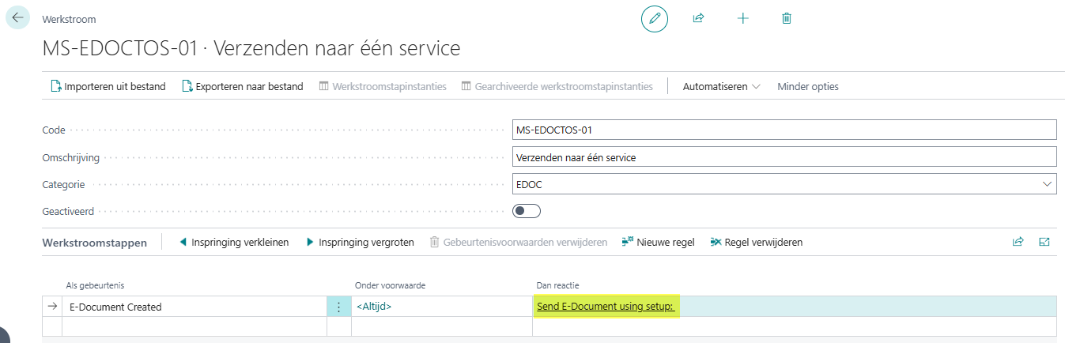Share the Werkstroomstappen list via icon
This screenshot has height=343, width=1065.
coord(1018,242)
